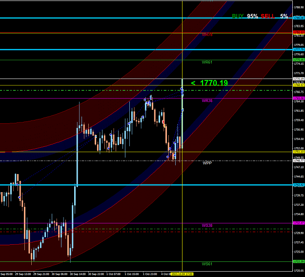This screenshot has width=305, height=277.
Task: Click the 30 Sep 14:00 time label
Action: [x=78, y=274]
